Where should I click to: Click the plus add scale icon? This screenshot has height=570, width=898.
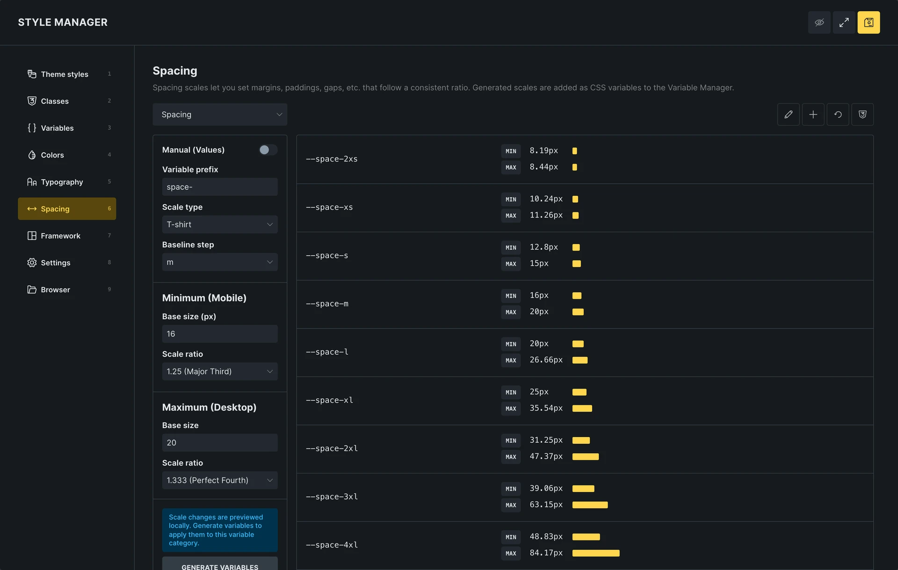tap(813, 115)
